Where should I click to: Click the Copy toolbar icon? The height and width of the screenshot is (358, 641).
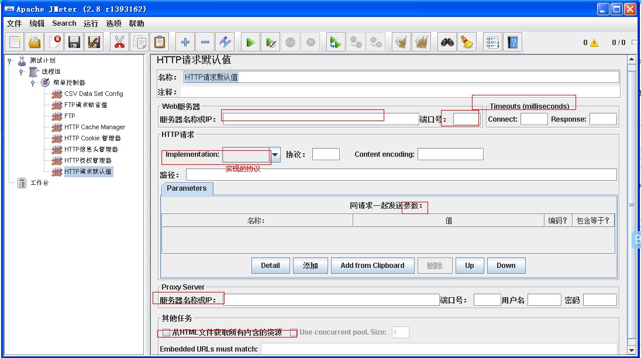pyautogui.click(x=139, y=42)
